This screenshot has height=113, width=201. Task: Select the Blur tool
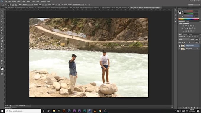[2, 44]
